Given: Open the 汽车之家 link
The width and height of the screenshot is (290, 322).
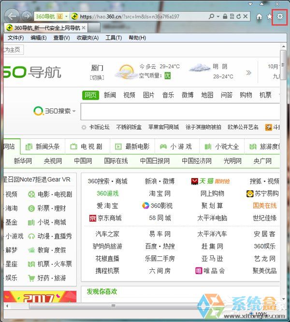Looking at the screenshot, I should [107, 234].
